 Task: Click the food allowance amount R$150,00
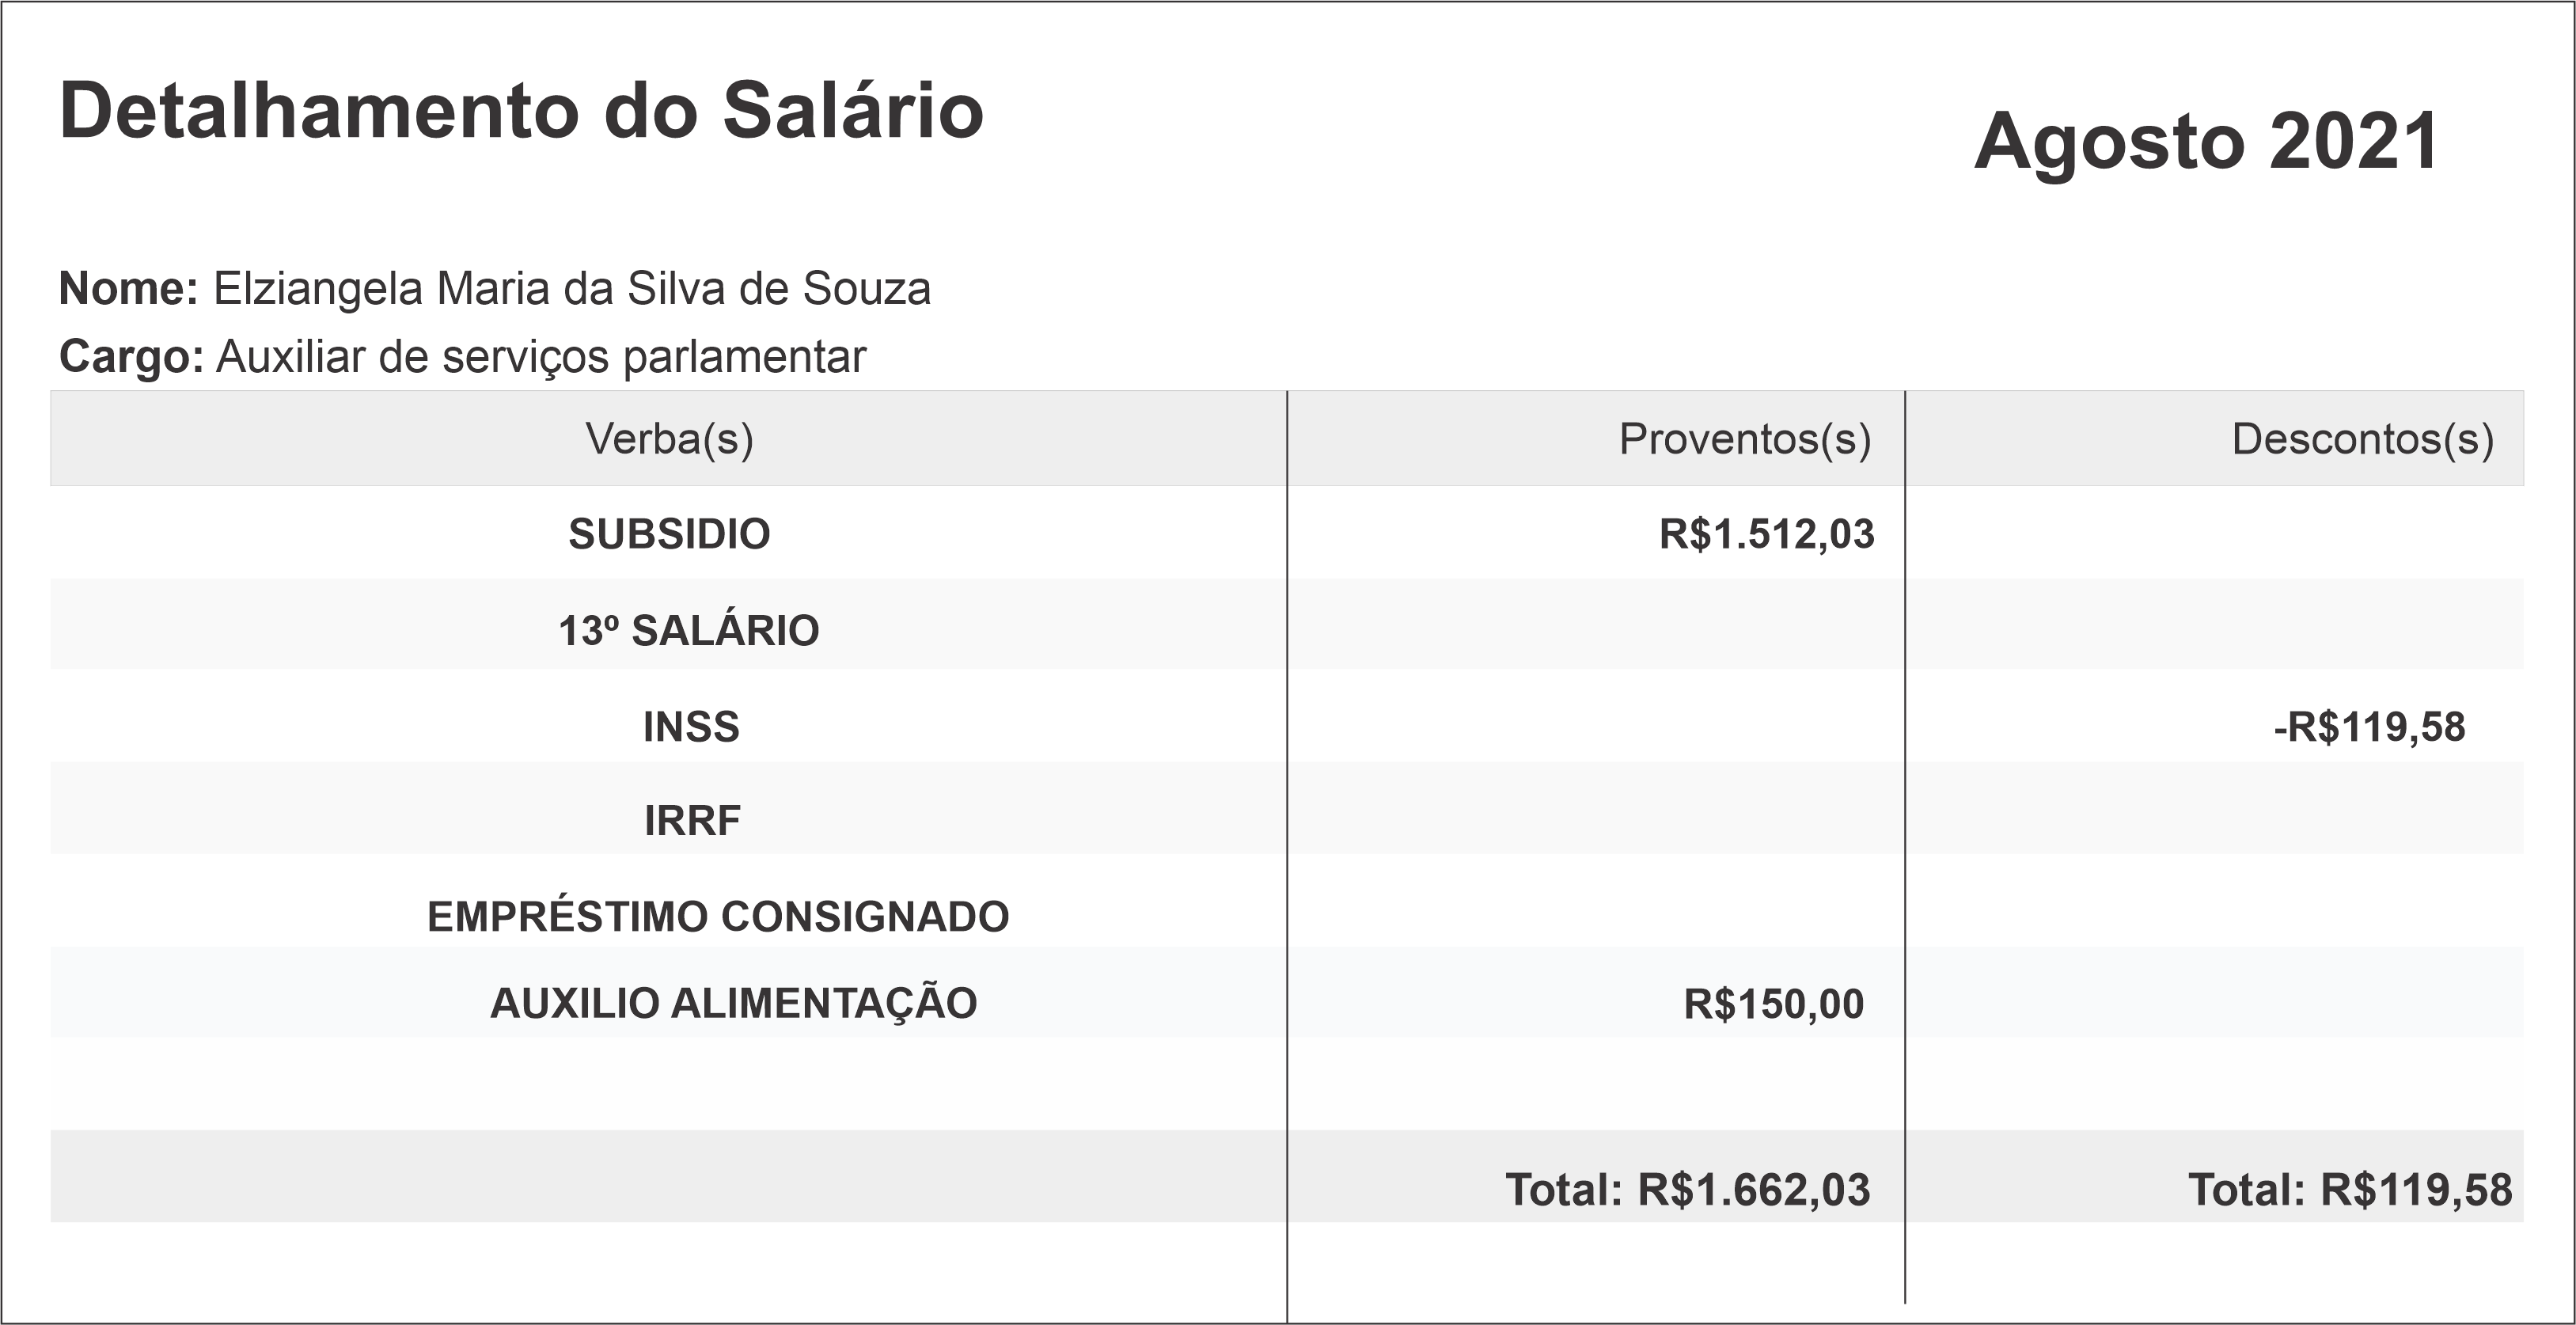point(1773,1004)
